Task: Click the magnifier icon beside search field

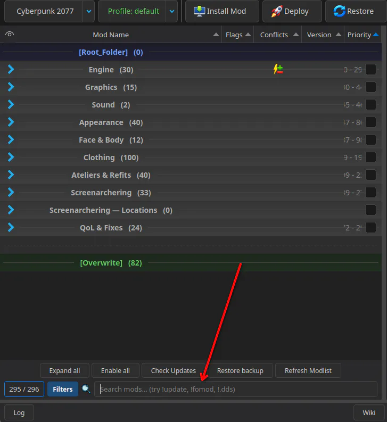Action: [x=86, y=389]
